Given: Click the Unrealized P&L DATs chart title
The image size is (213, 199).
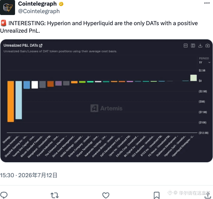Looking at the screenshot, I should point(21,45).
